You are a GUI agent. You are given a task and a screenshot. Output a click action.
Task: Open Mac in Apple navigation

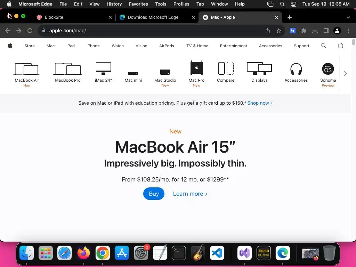(x=50, y=46)
